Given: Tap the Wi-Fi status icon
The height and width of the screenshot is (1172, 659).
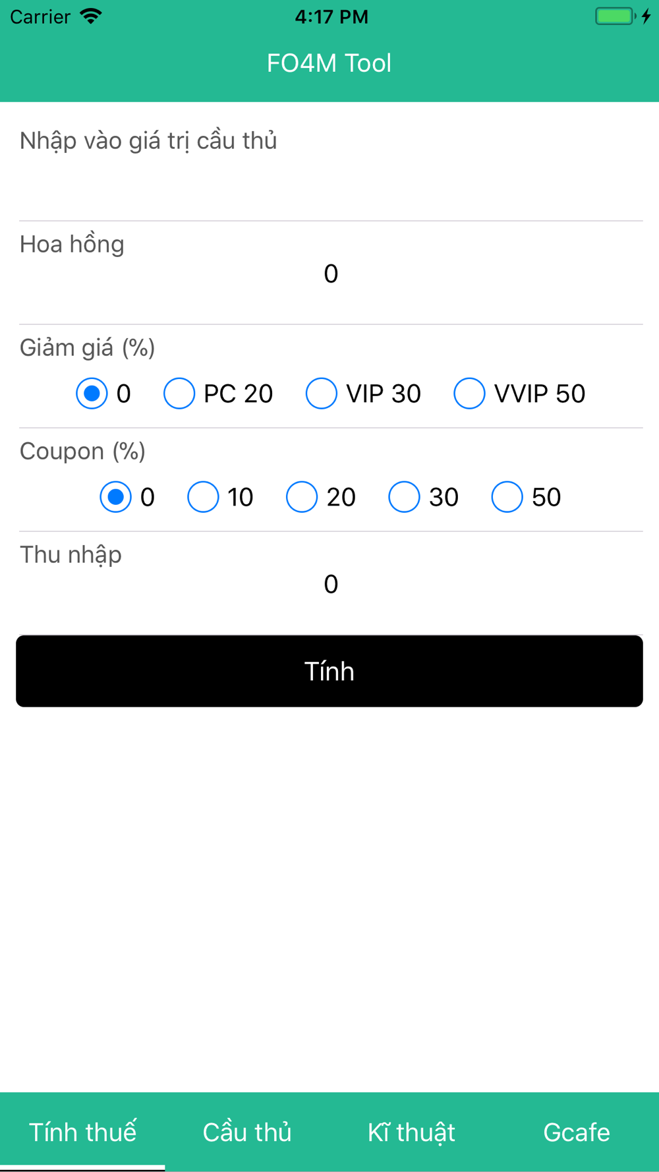Looking at the screenshot, I should [x=91, y=16].
